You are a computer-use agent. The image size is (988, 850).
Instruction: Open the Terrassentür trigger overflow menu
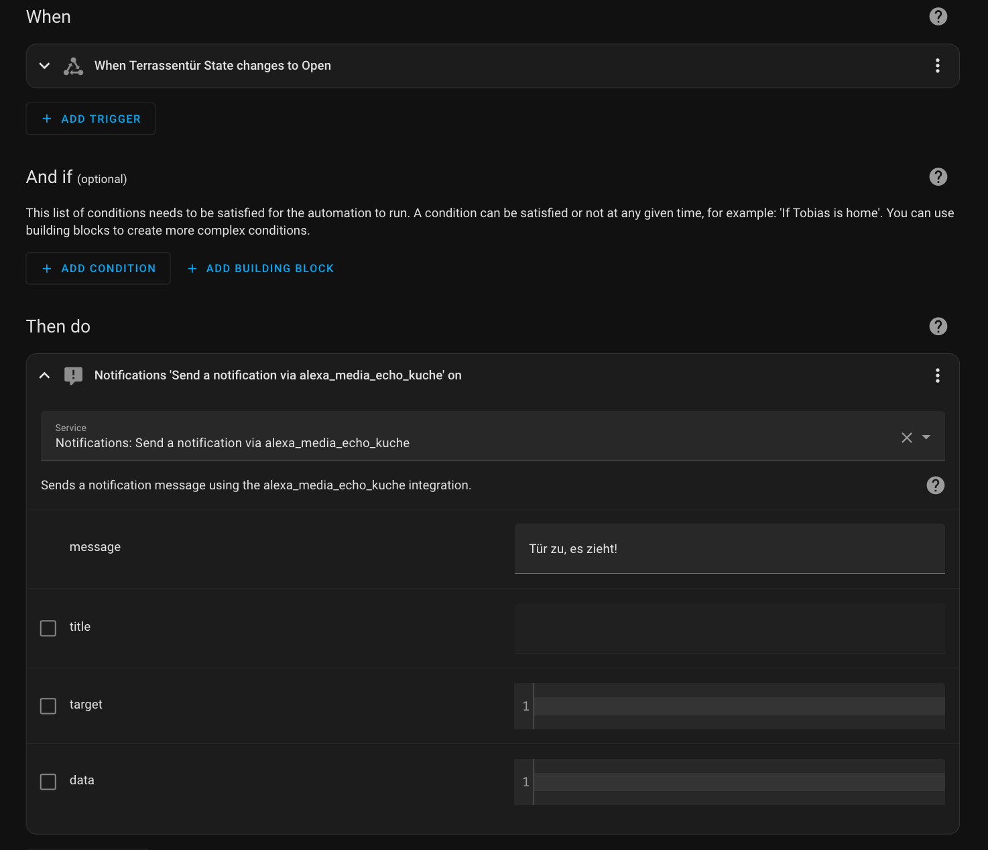(x=937, y=66)
